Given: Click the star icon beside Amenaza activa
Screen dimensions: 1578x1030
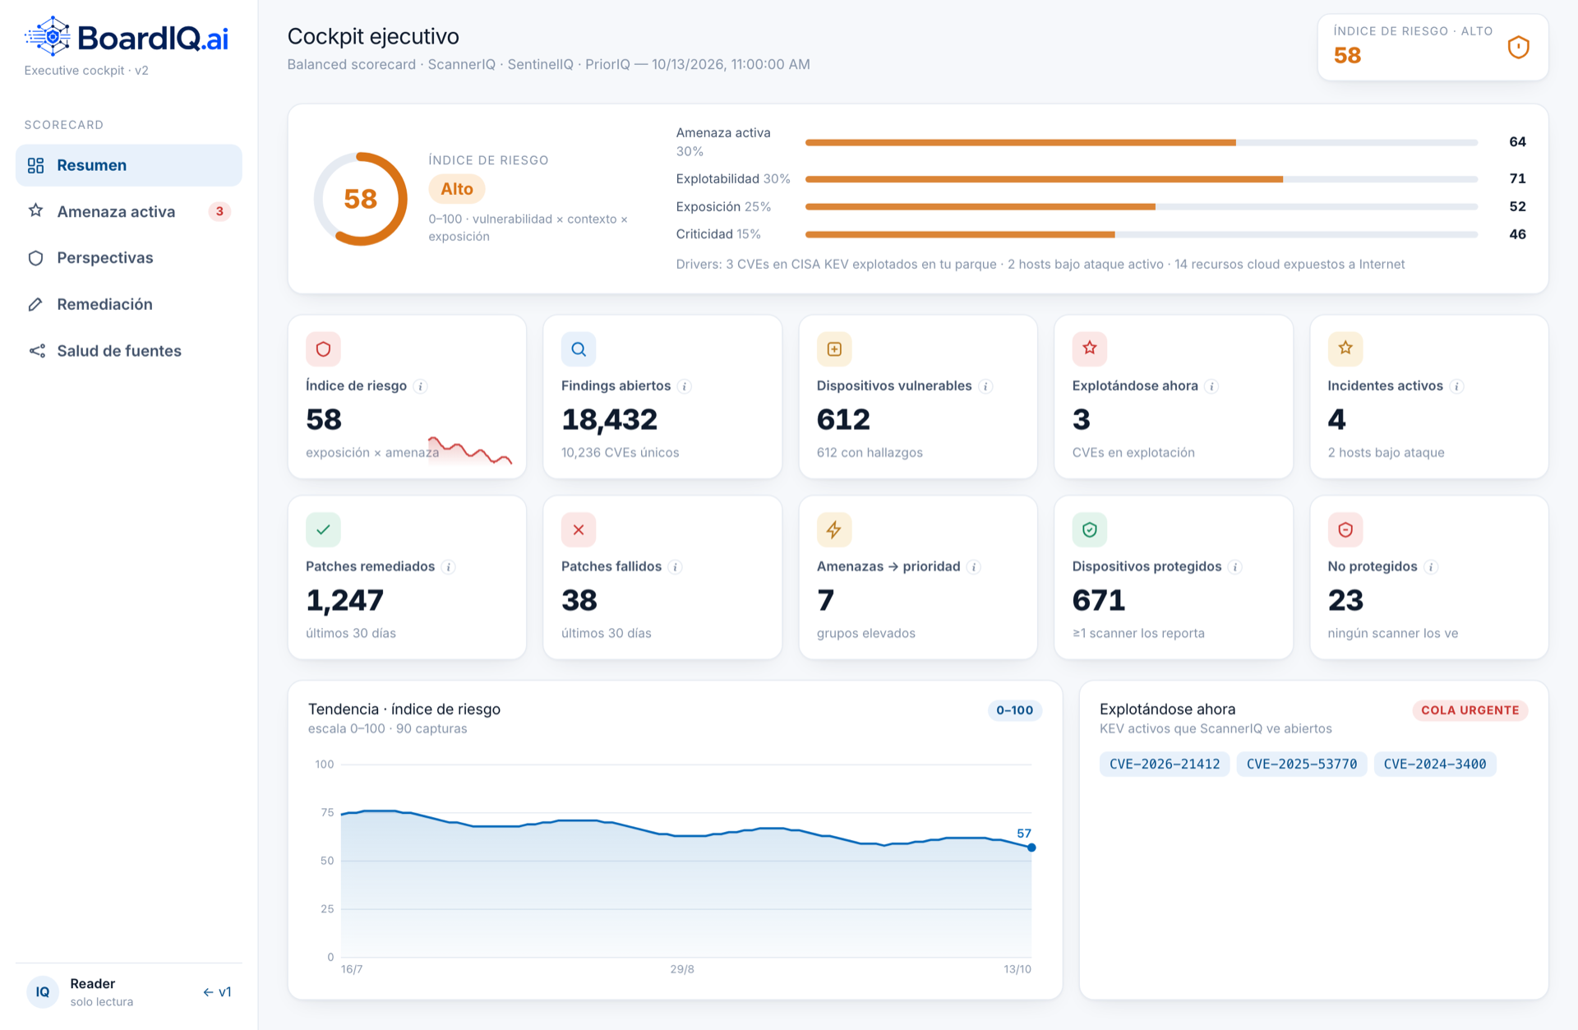Looking at the screenshot, I should (35, 211).
